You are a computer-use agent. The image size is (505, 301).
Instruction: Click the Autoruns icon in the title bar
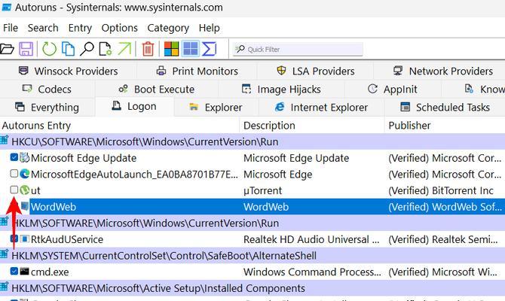pos(7,7)
